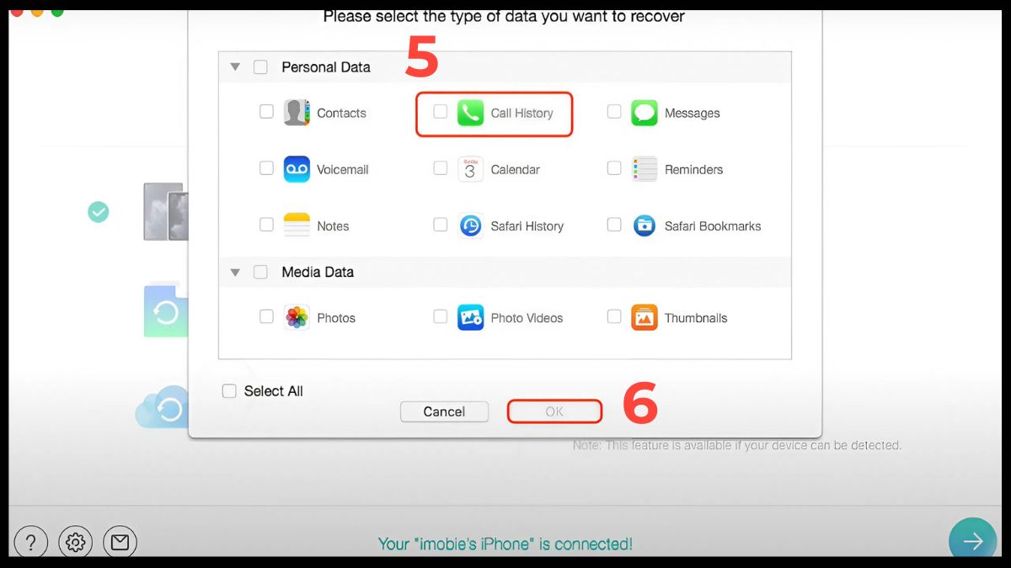Enable the Select All checkbox
Screen dimensions: 1011x568
coord(229,391)
